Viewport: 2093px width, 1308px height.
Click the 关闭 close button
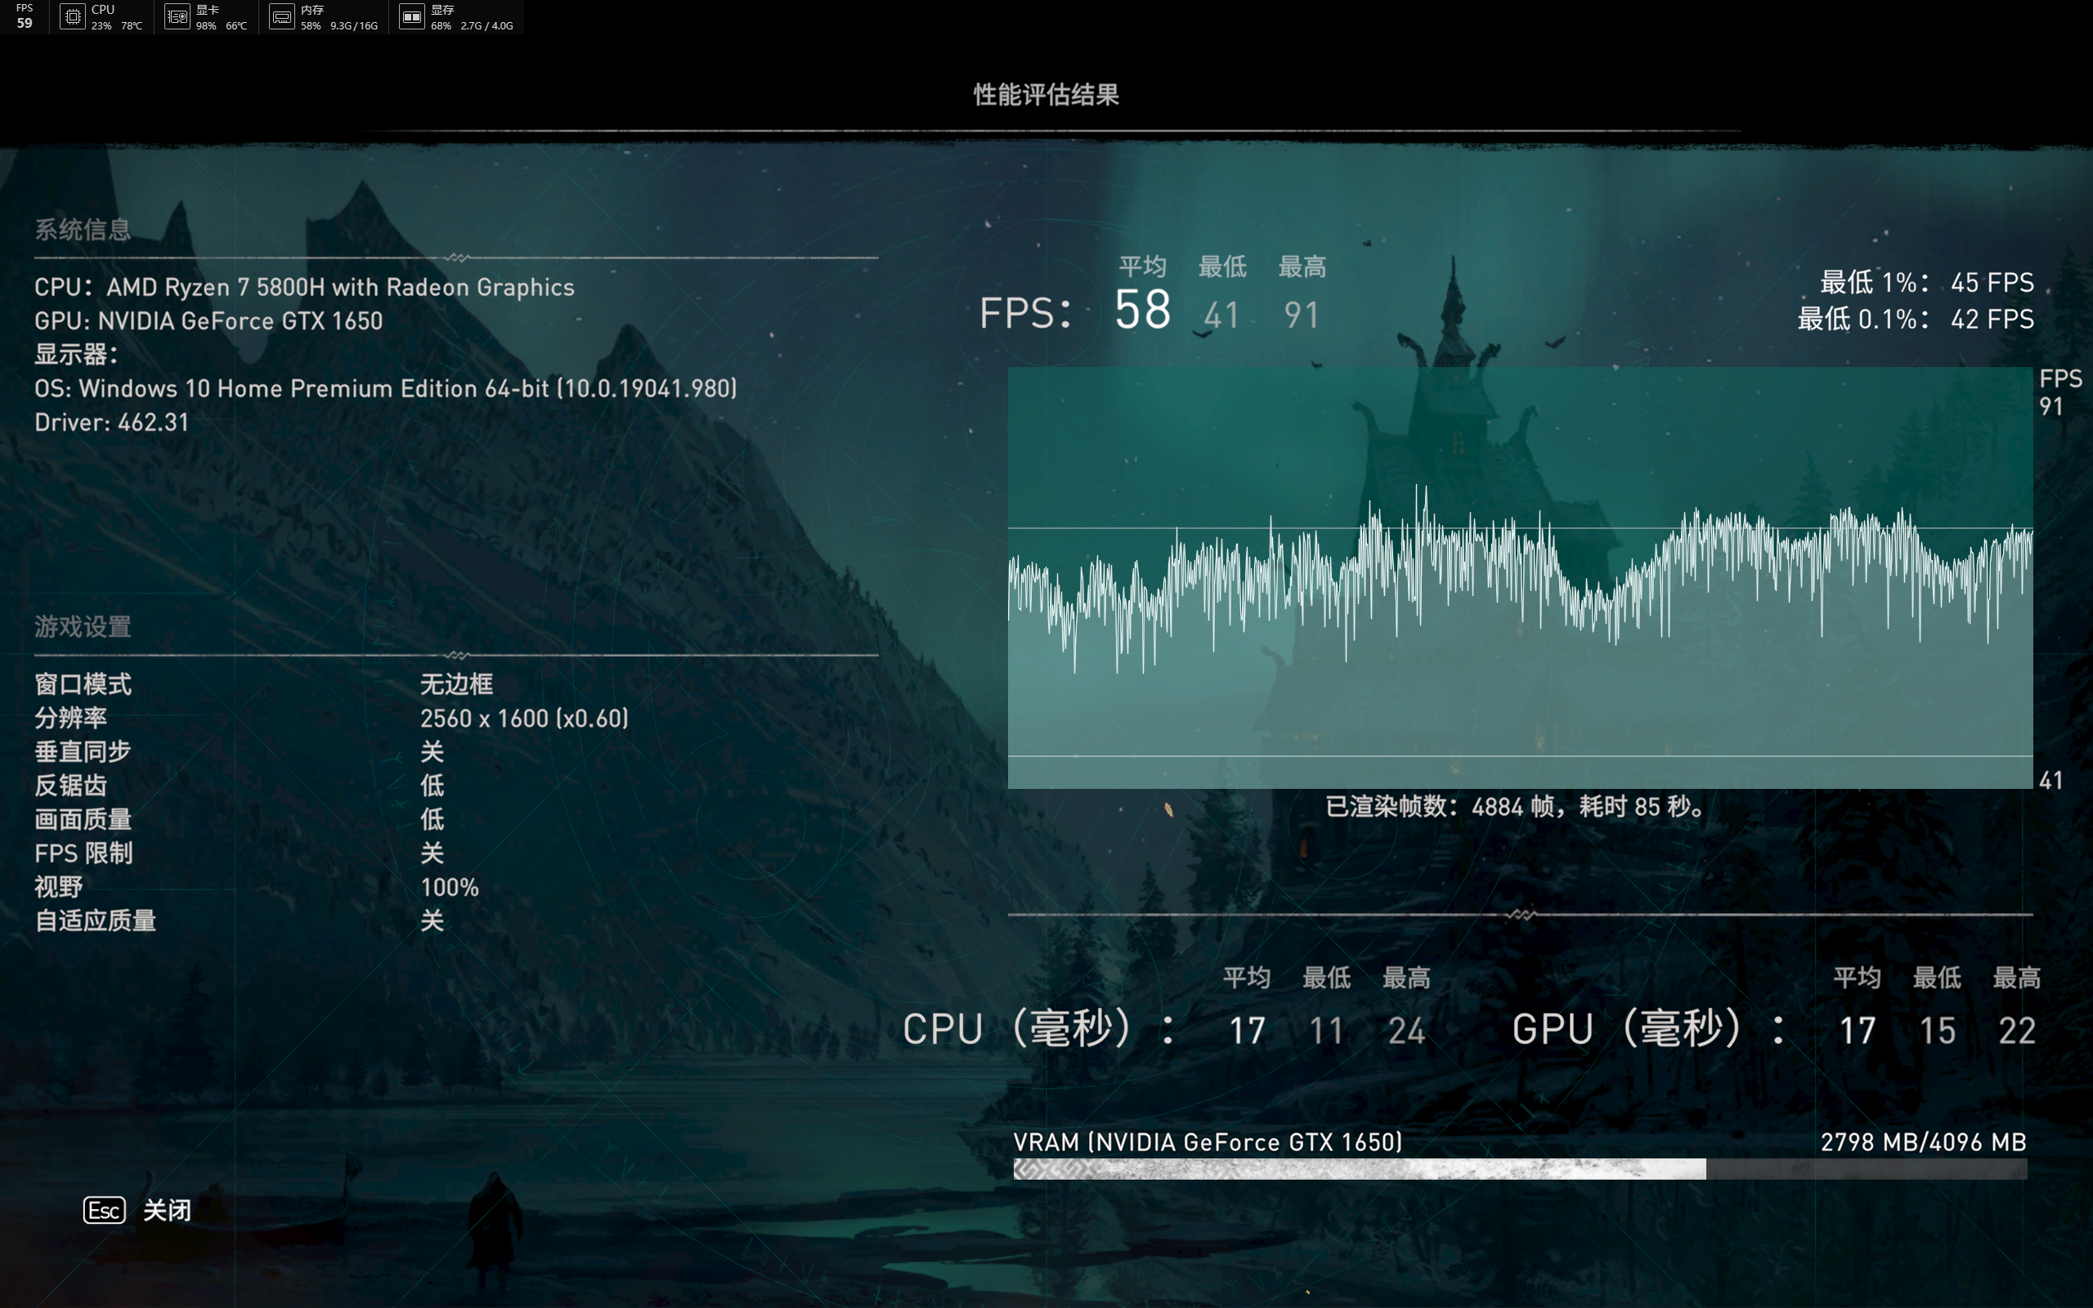click(167, 1209)
